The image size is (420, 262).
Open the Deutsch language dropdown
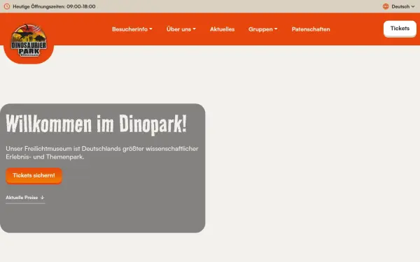pyautogui.click(x=403, y=6)
